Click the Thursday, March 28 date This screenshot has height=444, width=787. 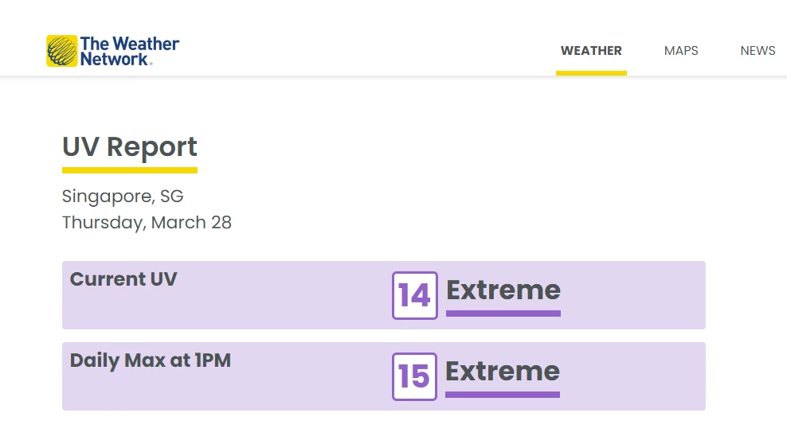147,222
